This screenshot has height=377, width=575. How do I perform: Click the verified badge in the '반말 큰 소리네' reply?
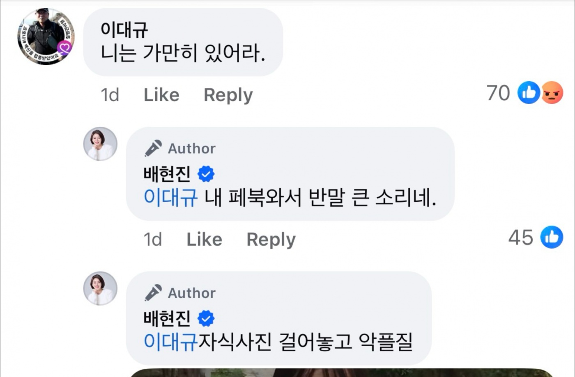coord(206,174)
